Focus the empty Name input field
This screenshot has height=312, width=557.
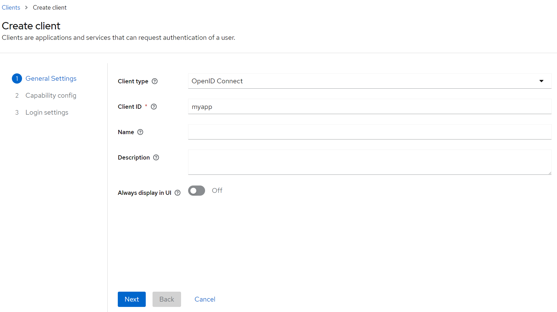[x=369, y=132]
